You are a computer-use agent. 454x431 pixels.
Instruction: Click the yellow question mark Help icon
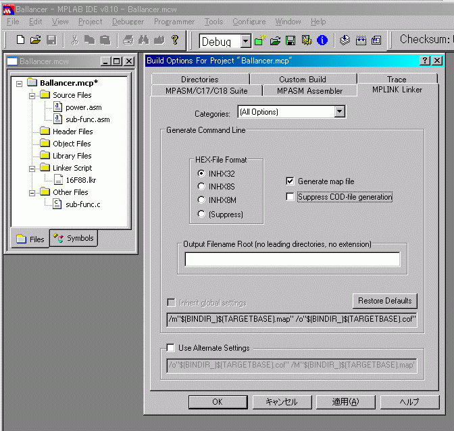[175, 40]
